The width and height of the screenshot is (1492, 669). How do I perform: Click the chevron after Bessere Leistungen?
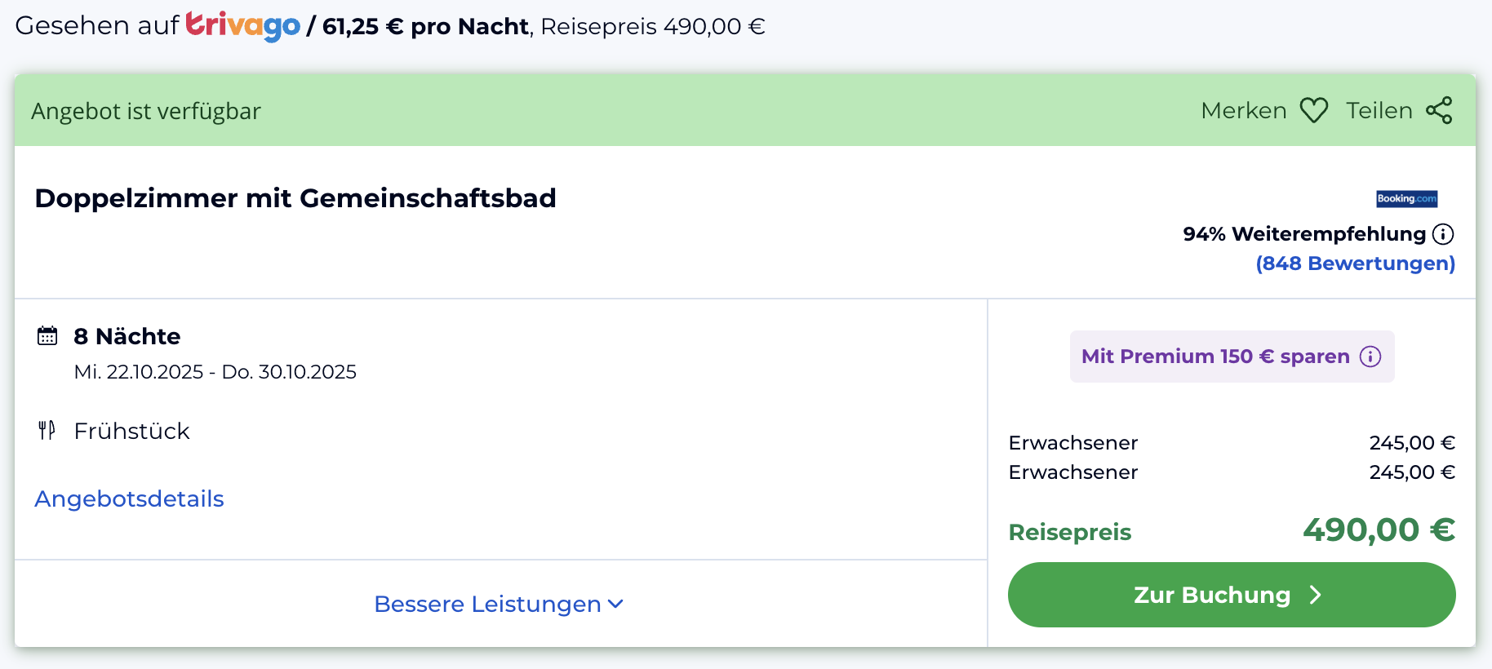click(615, 604)
